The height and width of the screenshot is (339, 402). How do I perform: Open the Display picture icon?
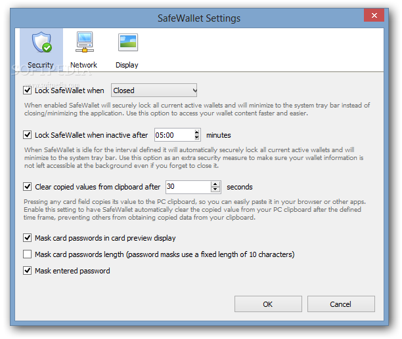pos(128,42)
